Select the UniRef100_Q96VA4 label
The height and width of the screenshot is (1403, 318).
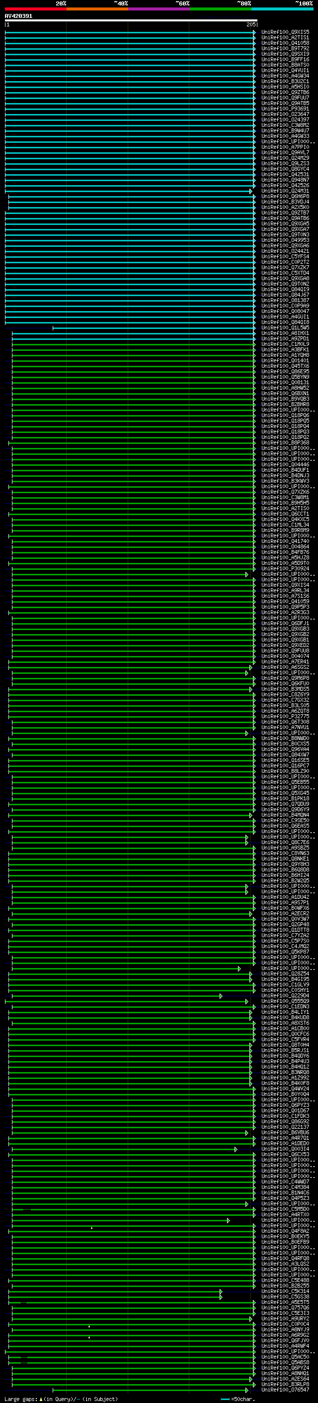pos(285,750)
